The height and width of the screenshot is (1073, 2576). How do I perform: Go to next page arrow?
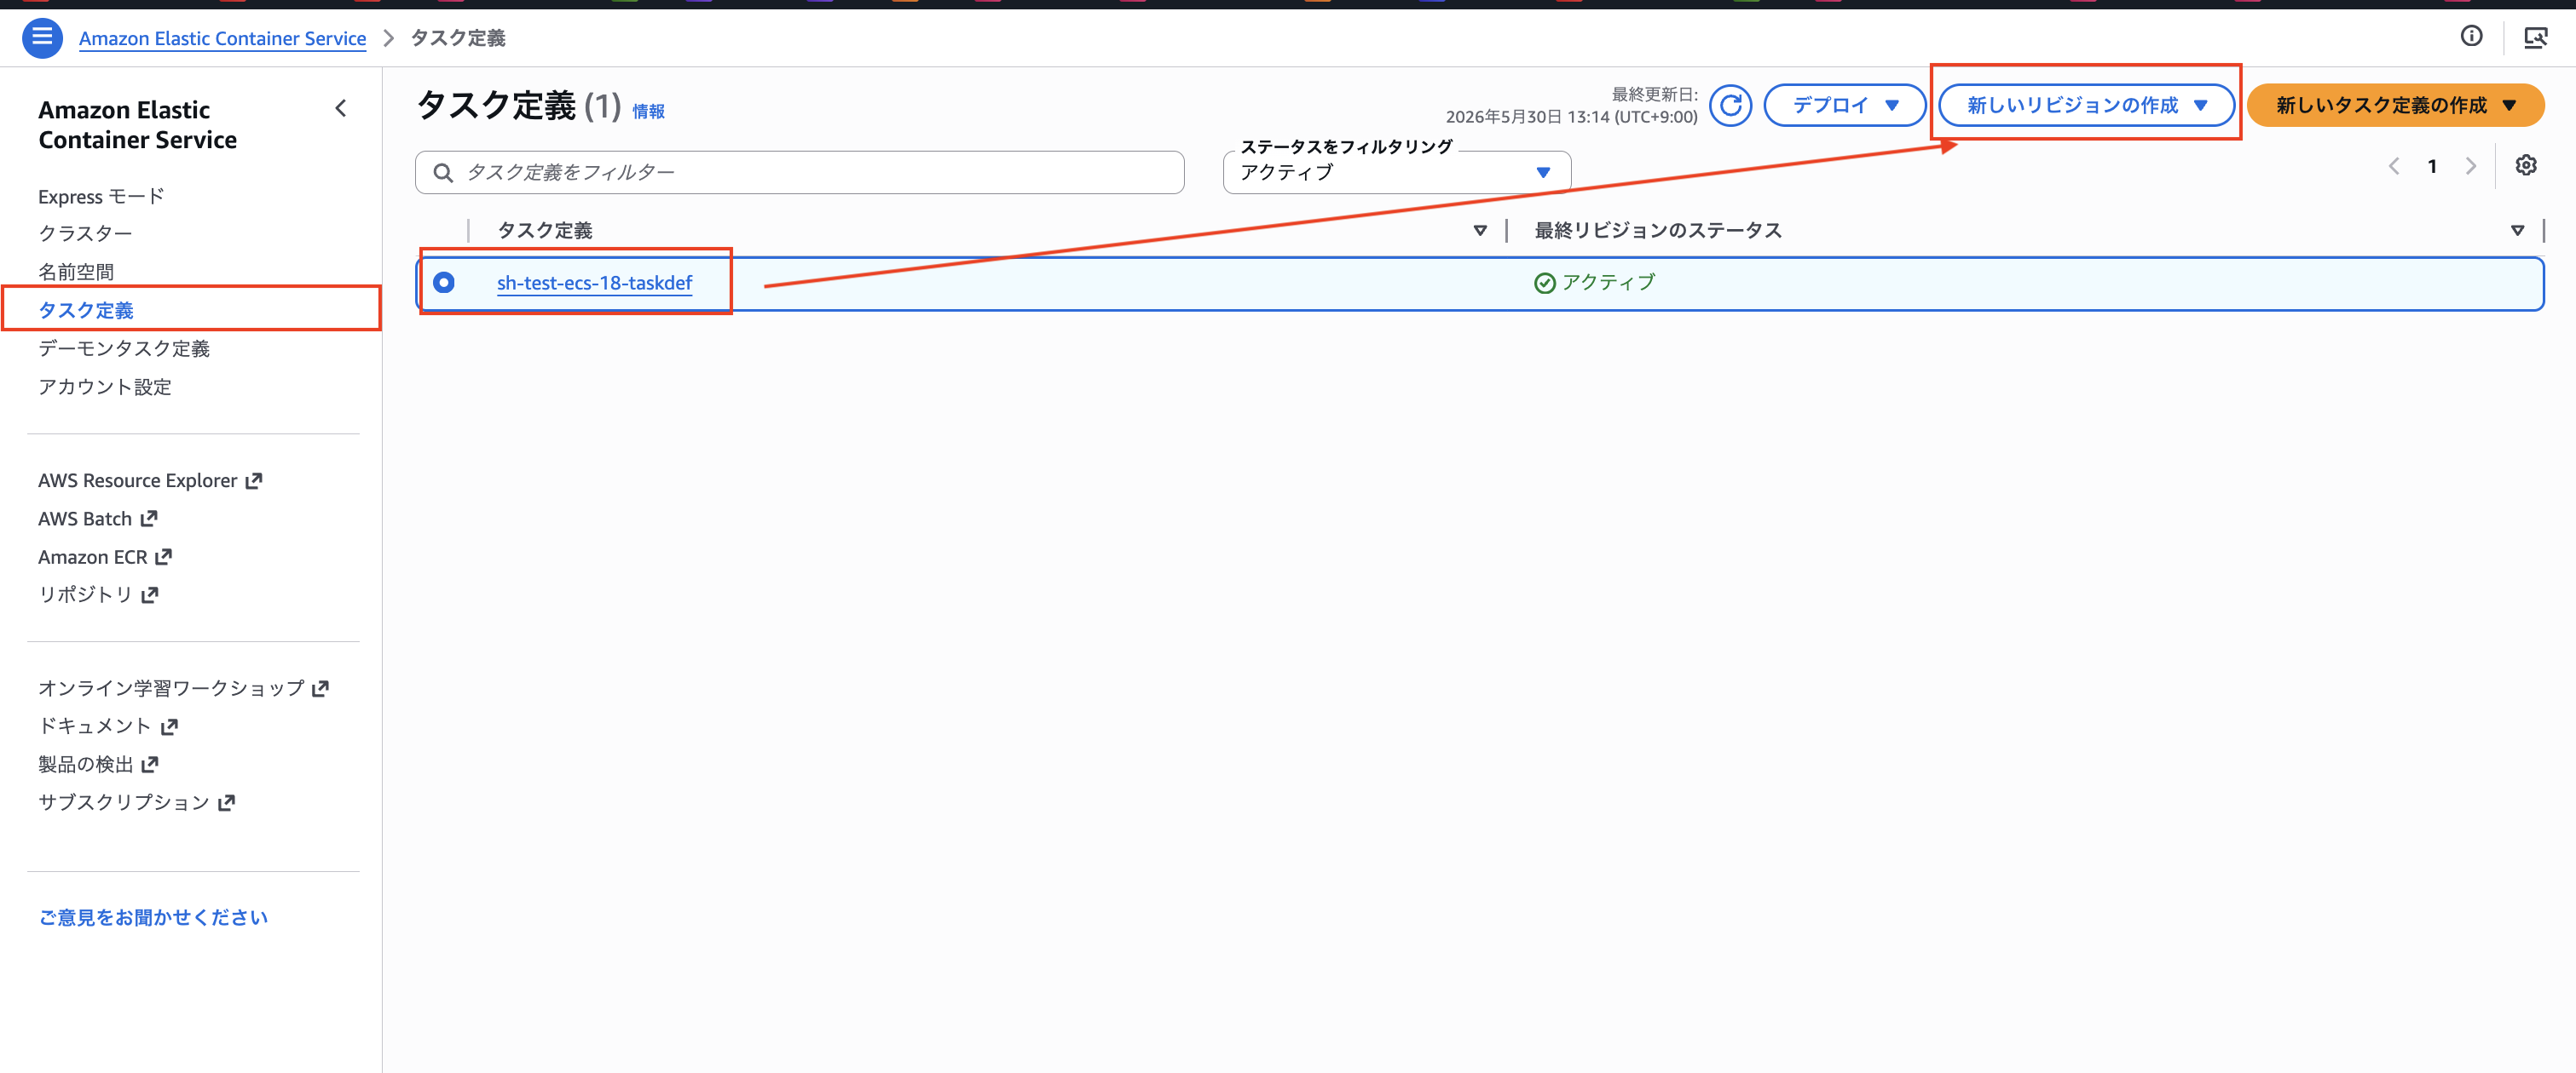point(2471,166)
